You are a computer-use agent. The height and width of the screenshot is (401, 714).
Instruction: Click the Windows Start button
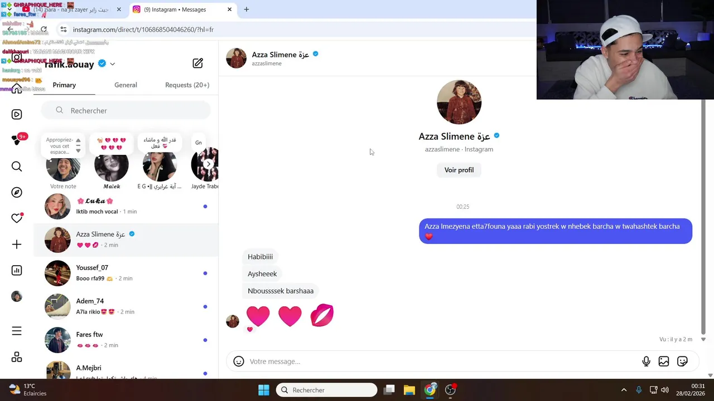click(264, 390)
